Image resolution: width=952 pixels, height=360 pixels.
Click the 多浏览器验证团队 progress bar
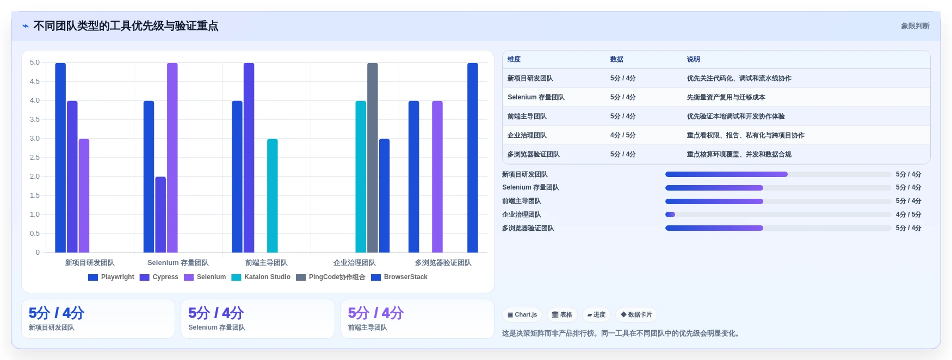tap(778, 228)
